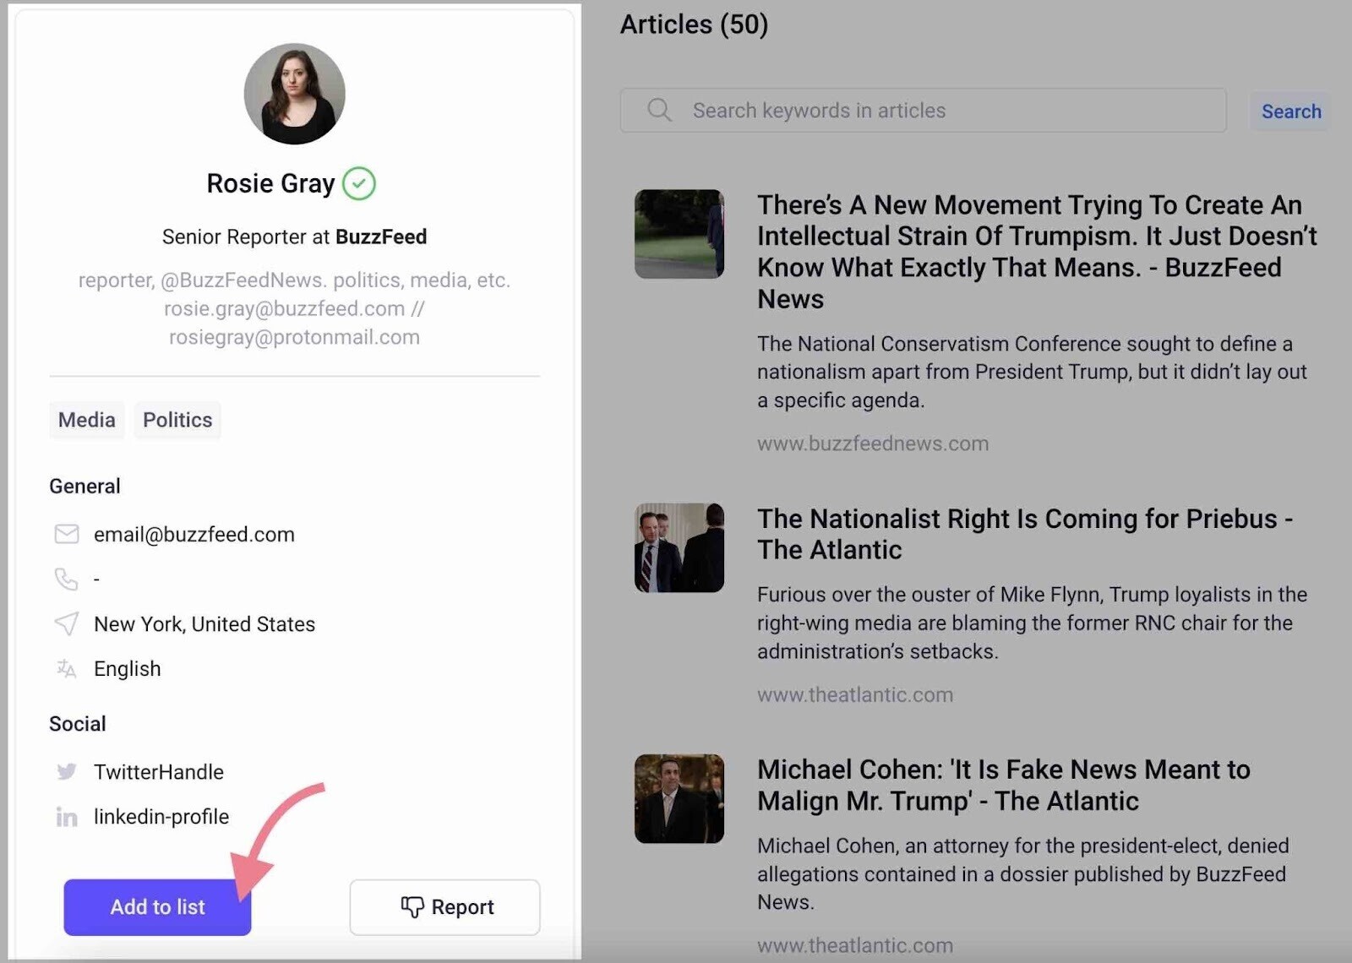Click the Priebus article thumbnail

(x=679, y=547)
